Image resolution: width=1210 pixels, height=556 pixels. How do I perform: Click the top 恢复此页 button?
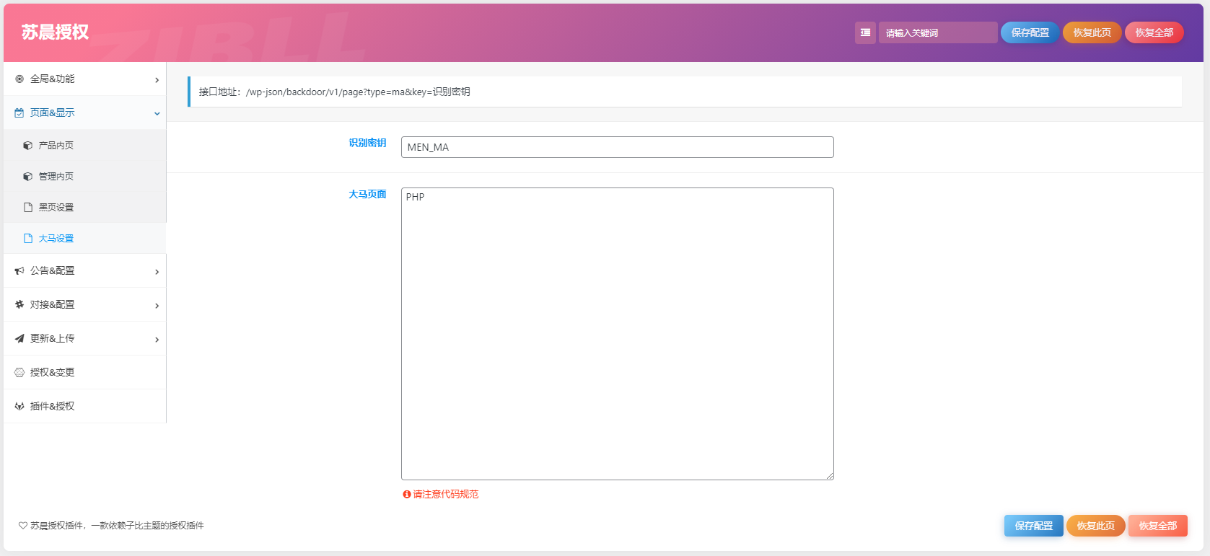(x=1092, y=32)
